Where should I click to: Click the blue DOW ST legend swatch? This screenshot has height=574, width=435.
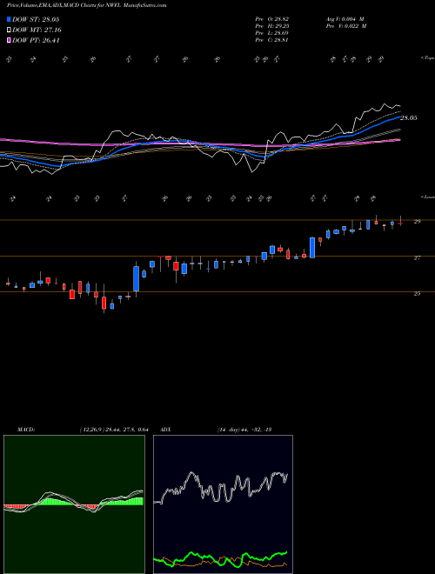pyautogui.click(x=10, y=19)
